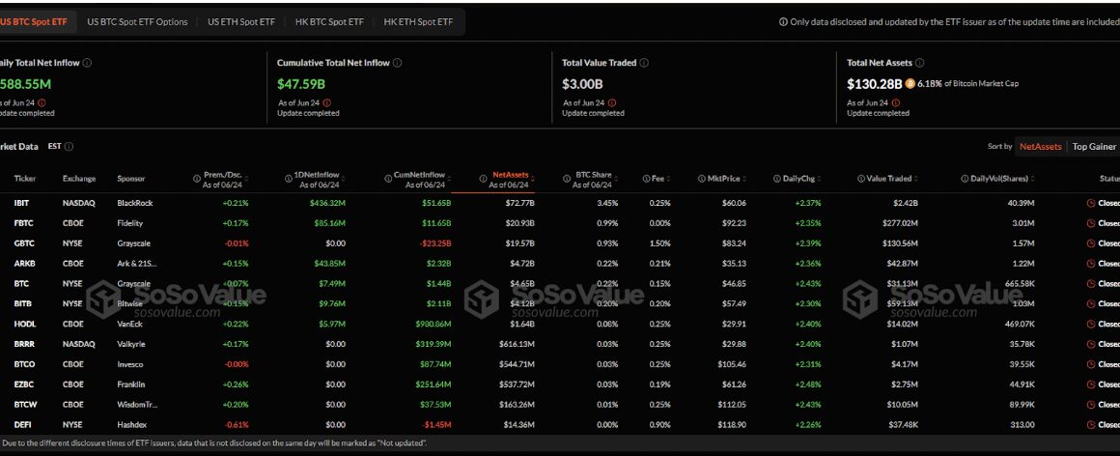Click the Bitcoin coin icon beside $130.28B
This screenshot has height=456, width=1120.
[910, 84]
